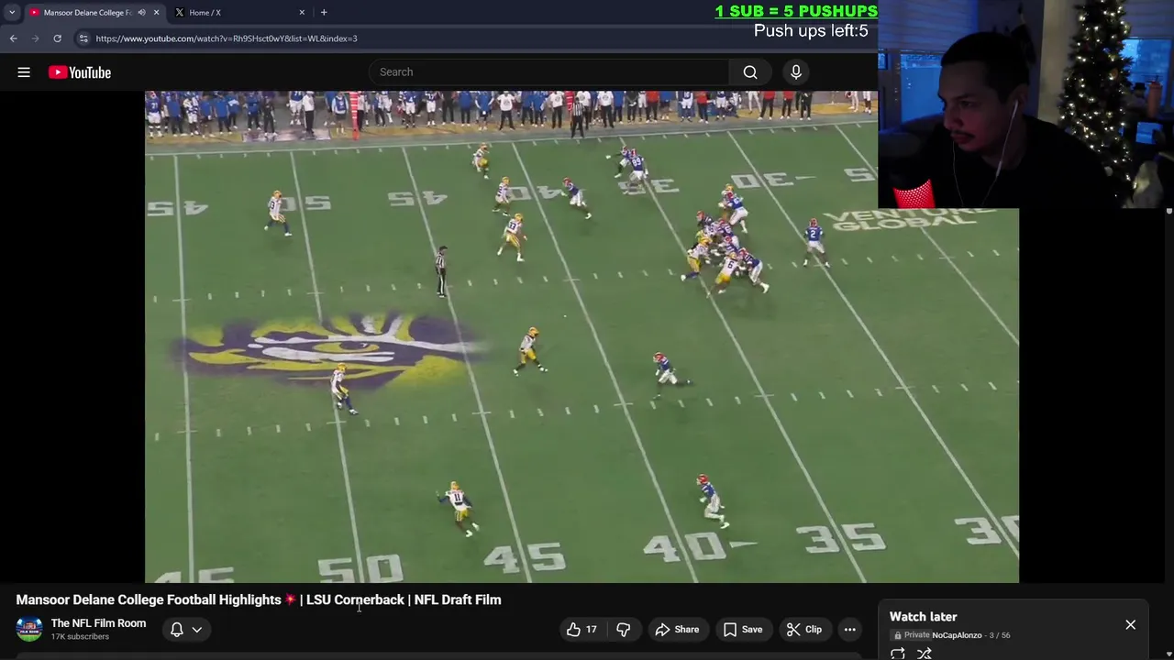Go to the YouTube home logo
The width and height of the screenshot is (1174, 660).
tap(80, 72)
